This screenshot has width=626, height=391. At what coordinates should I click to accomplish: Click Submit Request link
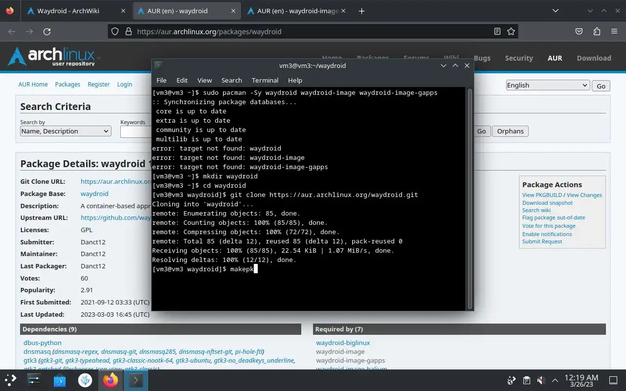542,241
